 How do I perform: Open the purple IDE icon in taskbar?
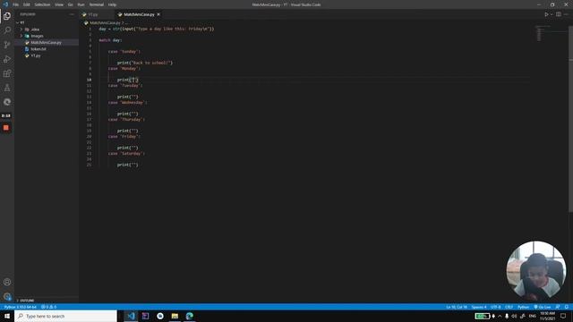pos(145,316)
